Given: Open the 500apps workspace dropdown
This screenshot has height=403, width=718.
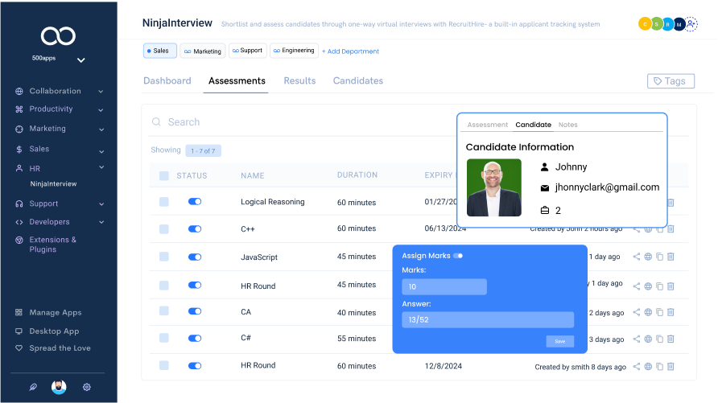Looking at the screenshot, I should [x=80, y=60].
